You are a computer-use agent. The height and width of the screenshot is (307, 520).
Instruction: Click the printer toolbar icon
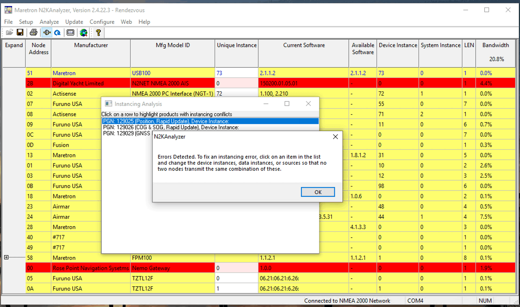tap(34, 32)
